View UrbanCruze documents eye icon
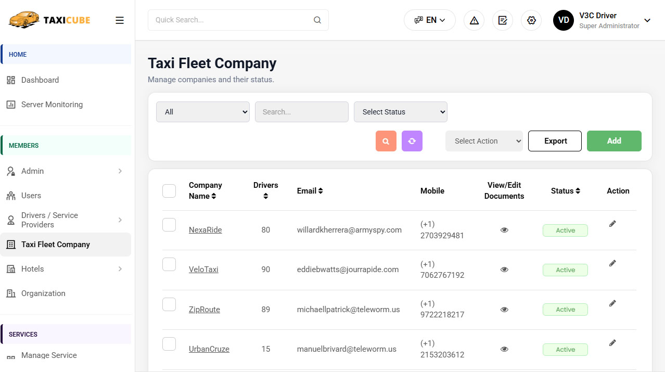This screenshot has width=665, height=372. pyautogui.click(x=504, y=349)
